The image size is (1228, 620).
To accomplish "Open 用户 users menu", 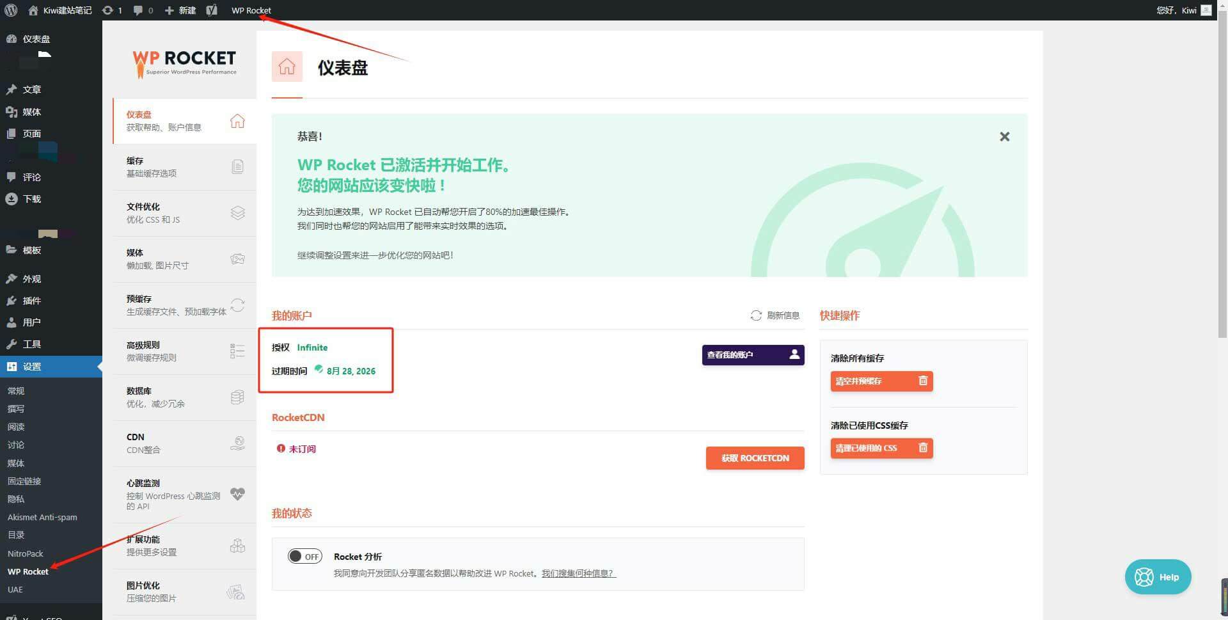I will (51, 322).
